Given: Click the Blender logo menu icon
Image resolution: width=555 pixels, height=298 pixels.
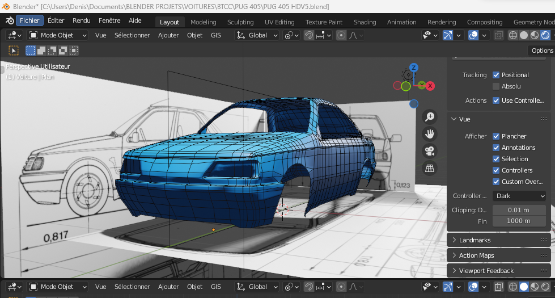Looking at the screenshot, I should (x=10, y=21).
